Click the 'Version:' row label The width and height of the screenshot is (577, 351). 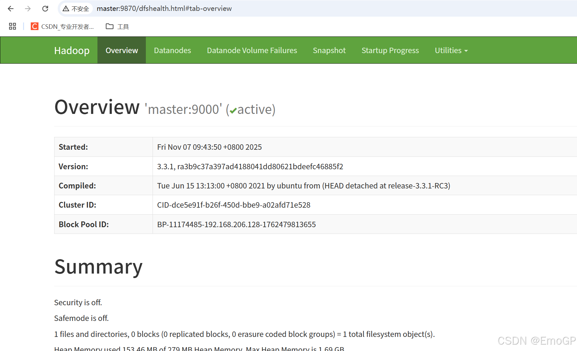(73, 166)
